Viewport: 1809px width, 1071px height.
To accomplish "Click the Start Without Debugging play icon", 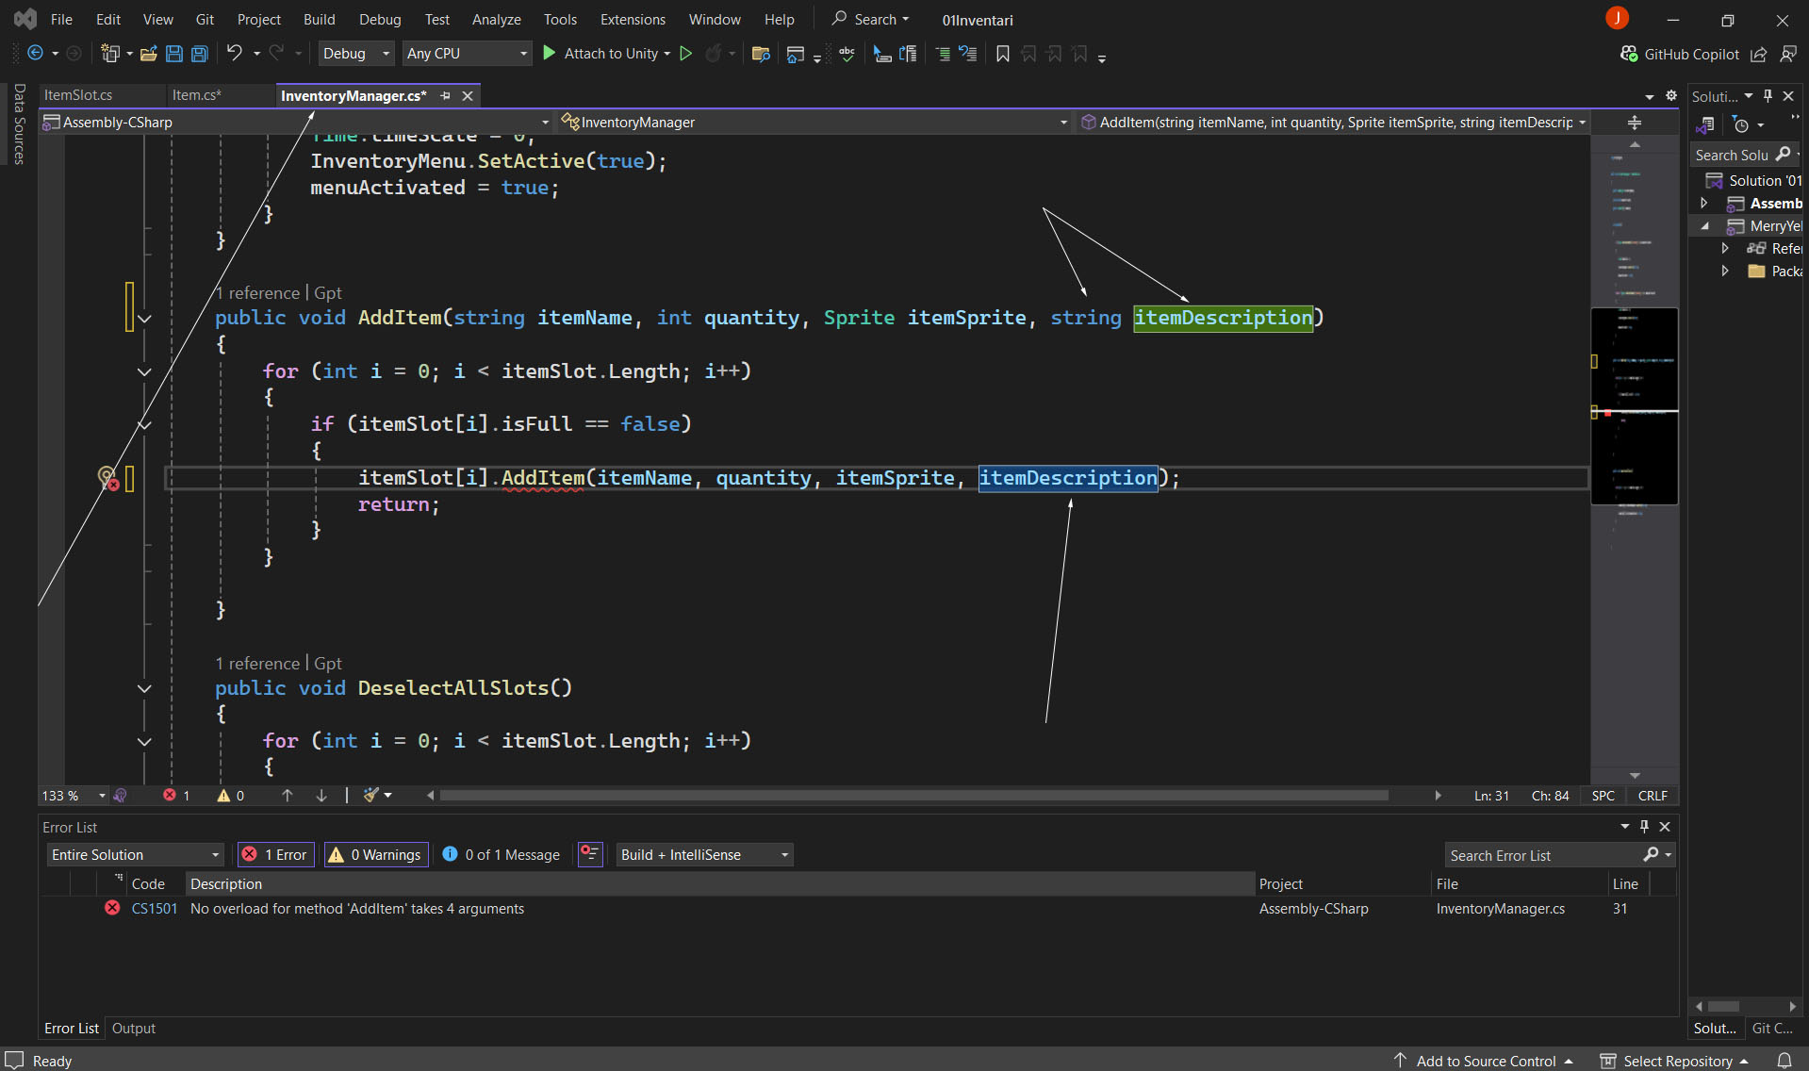I will [x=686, y=54].
